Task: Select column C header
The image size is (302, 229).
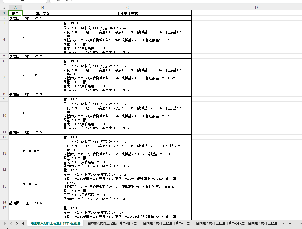Action: pyautogui.click(x=127, y=8)
